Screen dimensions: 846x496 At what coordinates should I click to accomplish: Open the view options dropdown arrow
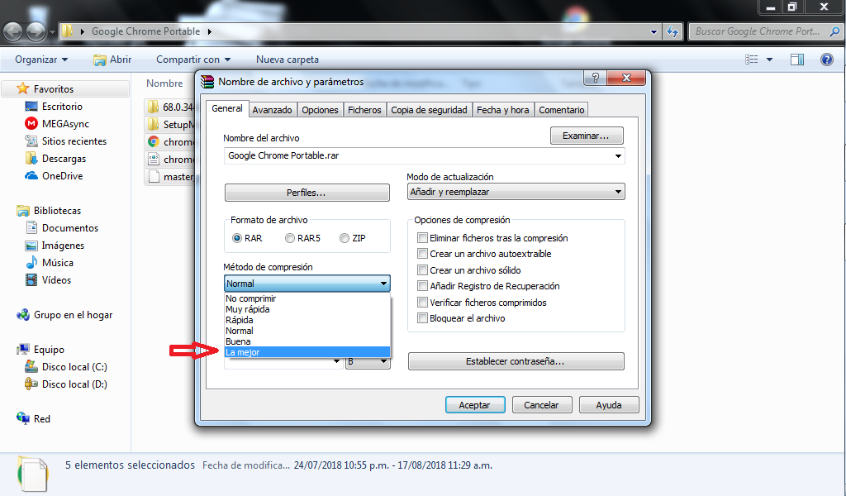769,60
